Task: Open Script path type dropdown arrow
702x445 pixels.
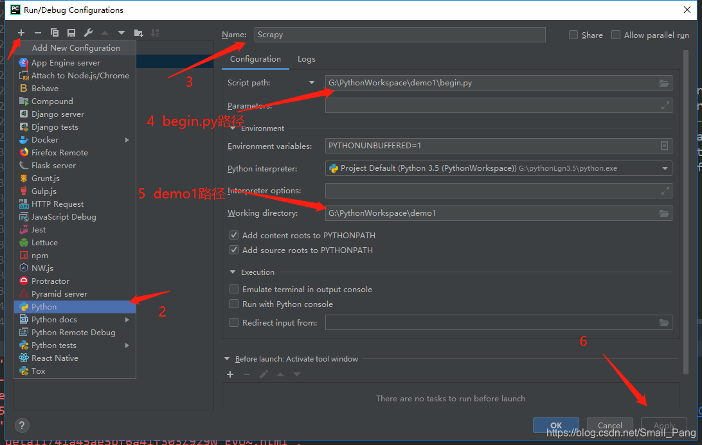Action: [x=312, y=83]
